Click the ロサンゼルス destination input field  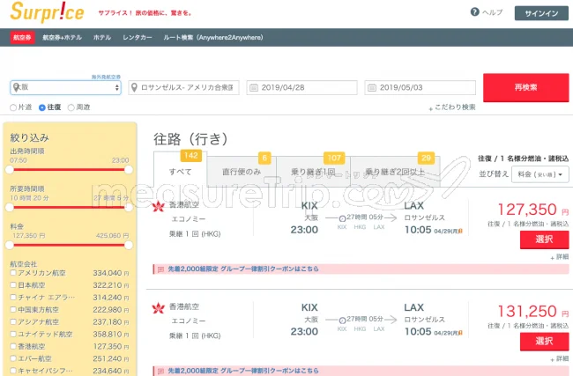click(x=189, y=88)
